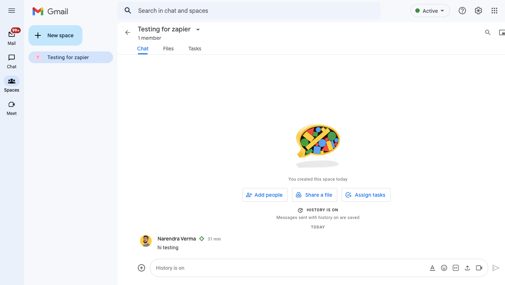The image size is (505, 285).
Task: Open the Google apps grid
Action: click(494, 11)
